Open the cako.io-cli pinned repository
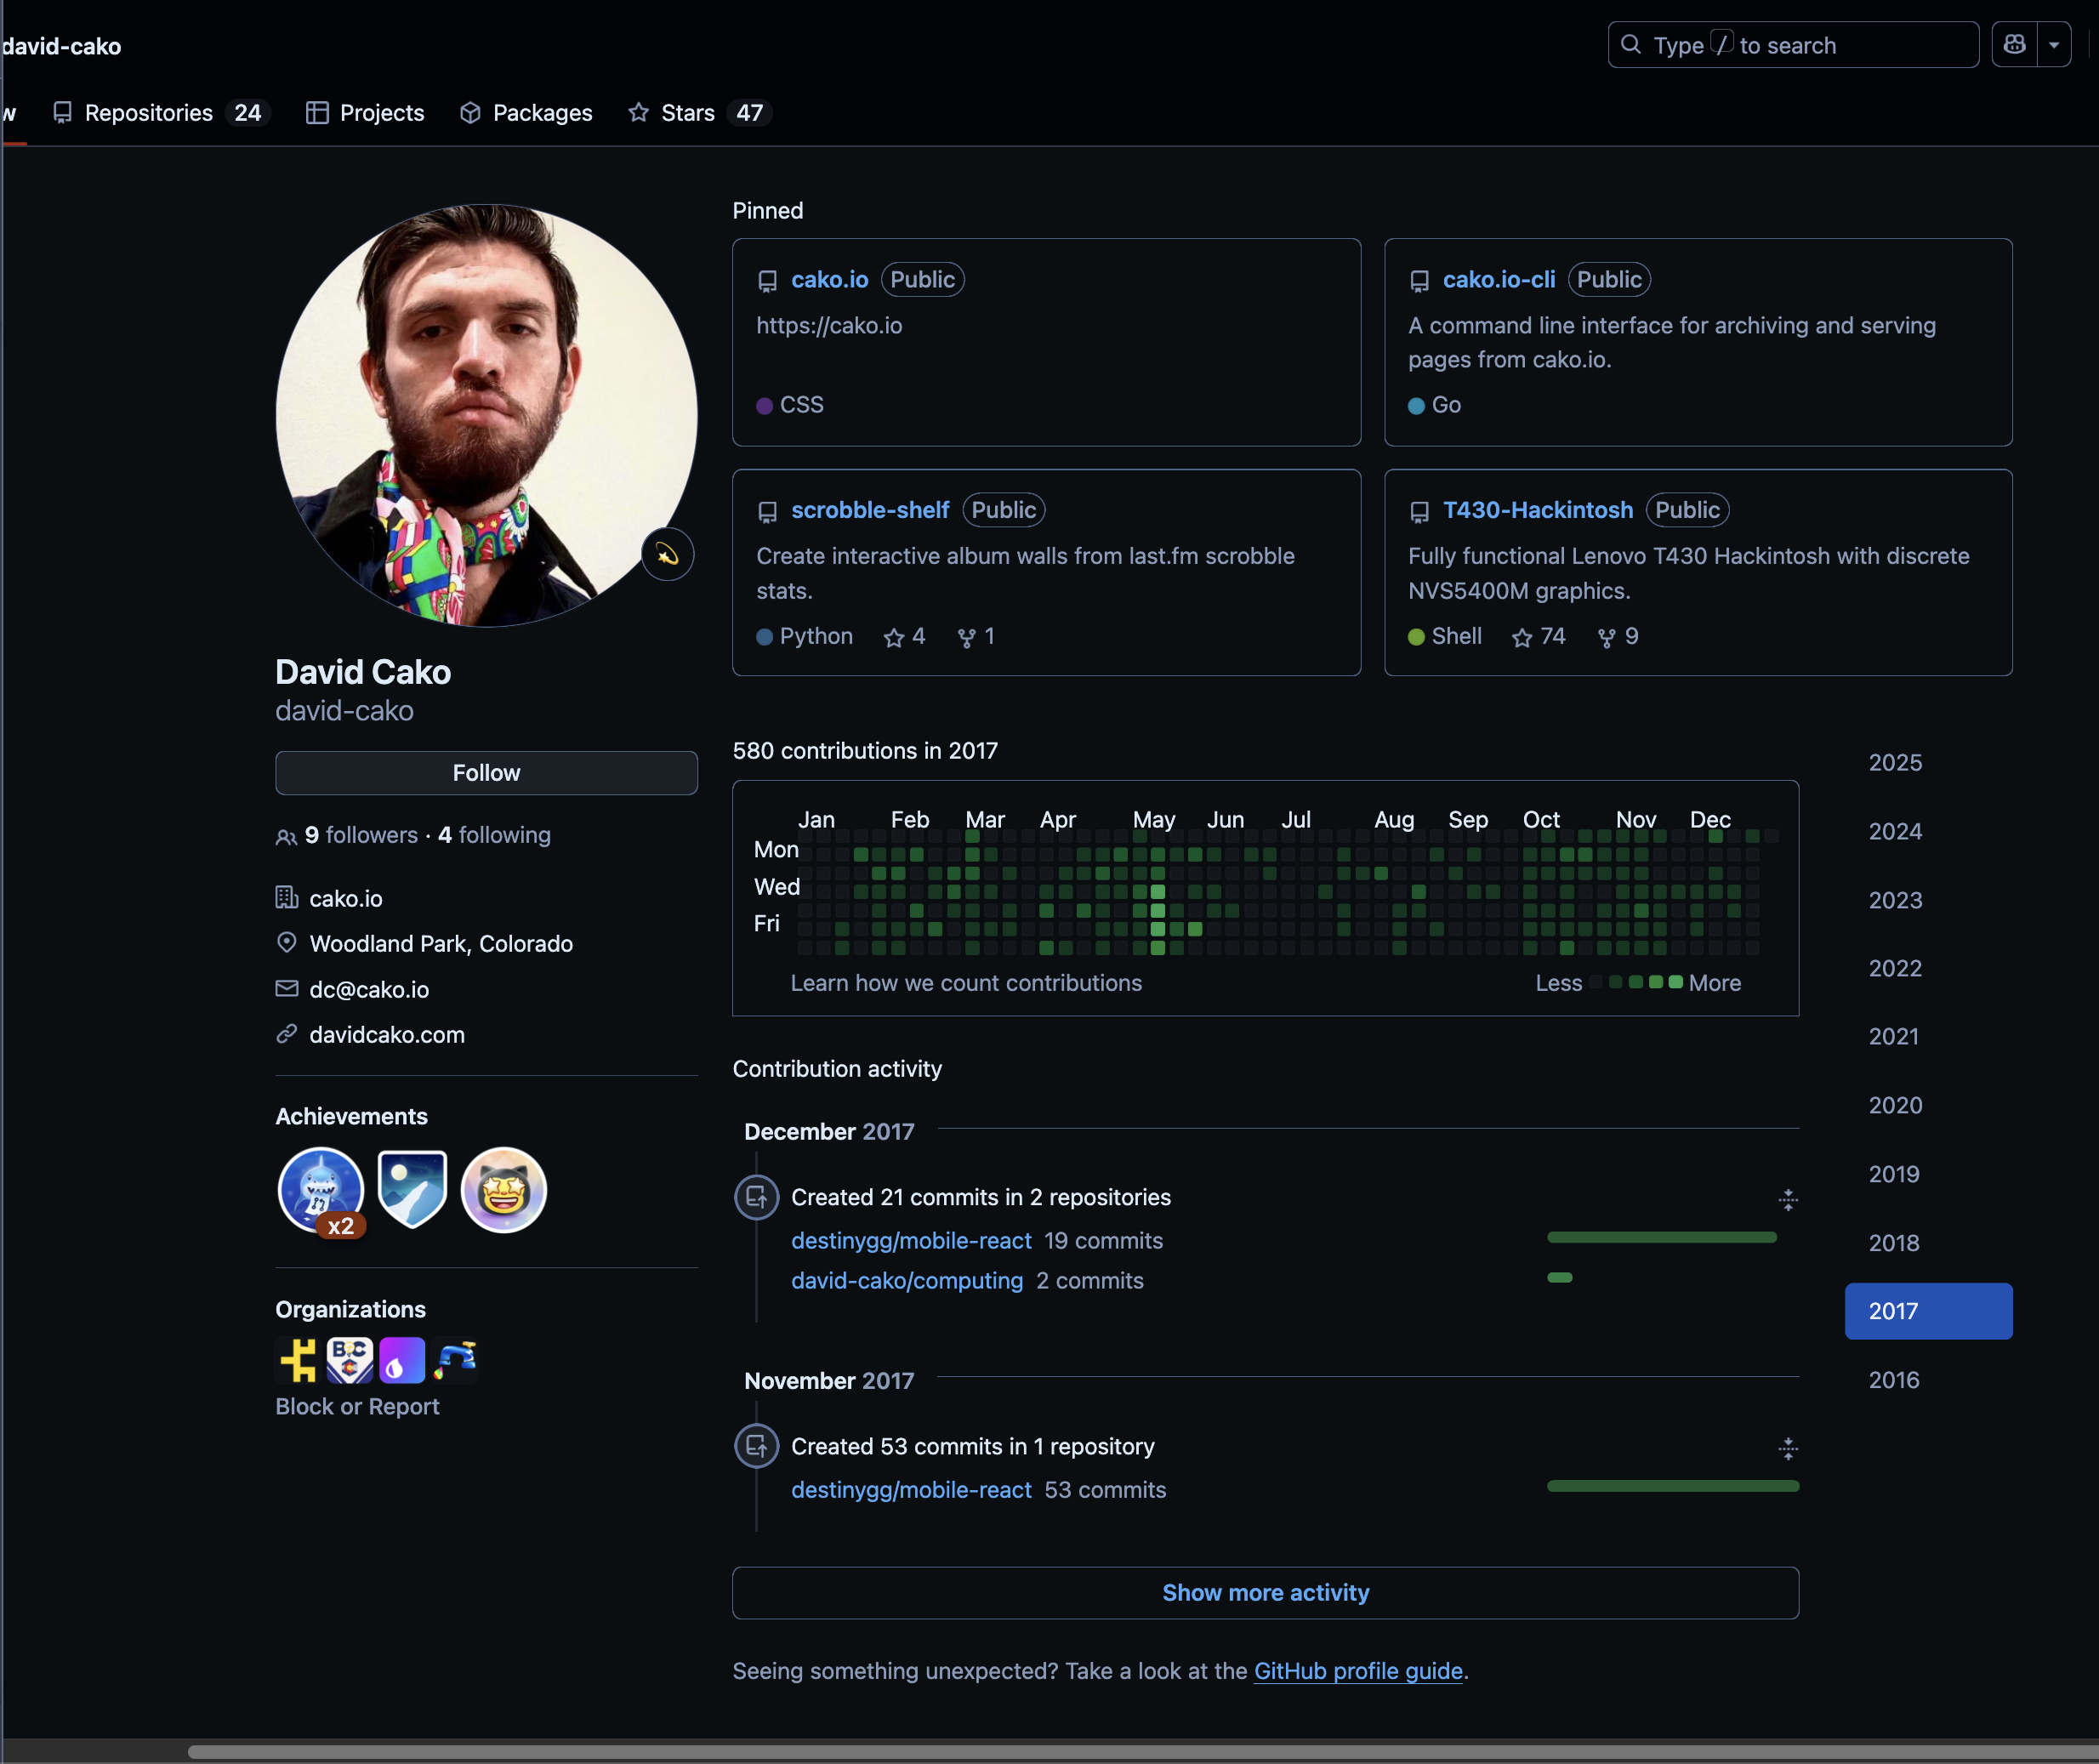This screenshot has height=1764, width=2099. point(1498,280)
